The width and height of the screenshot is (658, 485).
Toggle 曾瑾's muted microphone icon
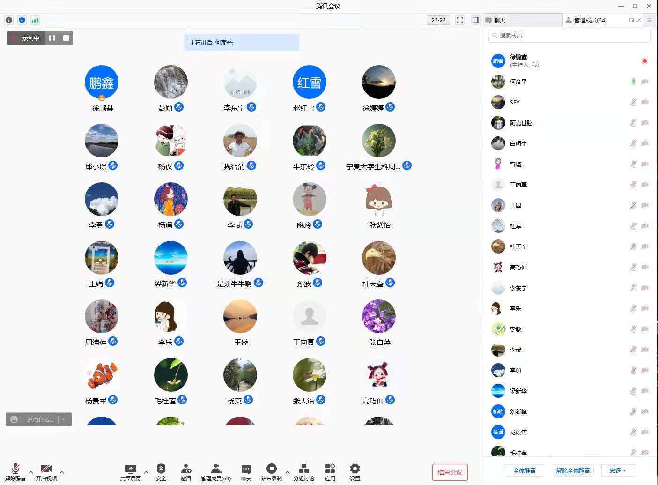pyautogui.click(x=634, y=164)
